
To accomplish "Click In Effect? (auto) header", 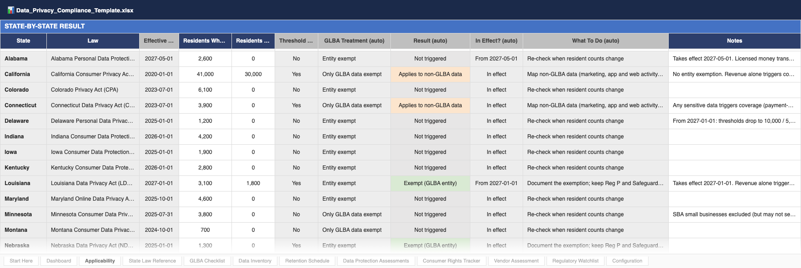I will (496, 41).
